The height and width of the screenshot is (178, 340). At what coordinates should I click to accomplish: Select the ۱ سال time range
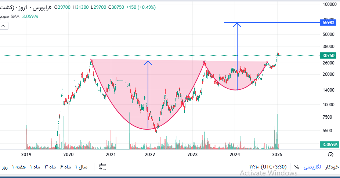point(81,167)
